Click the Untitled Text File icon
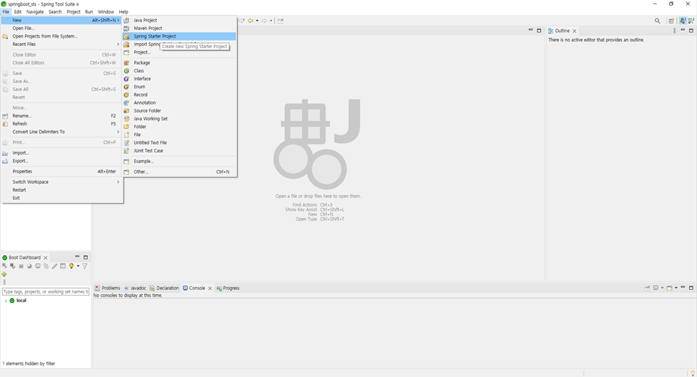The image size is (697, 377). pos(127,143)
